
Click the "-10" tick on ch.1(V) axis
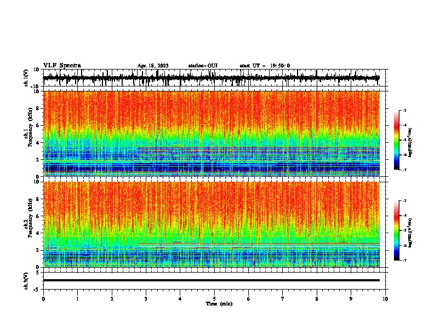tap(36, 86)
